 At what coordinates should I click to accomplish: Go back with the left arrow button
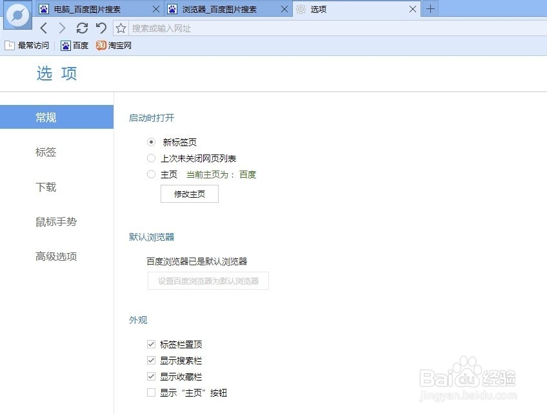[x=44, y=28]
